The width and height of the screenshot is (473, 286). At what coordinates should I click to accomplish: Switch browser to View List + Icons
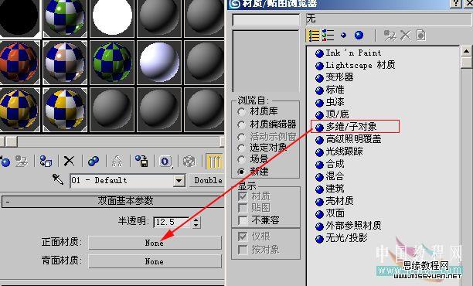pos(328,36)
